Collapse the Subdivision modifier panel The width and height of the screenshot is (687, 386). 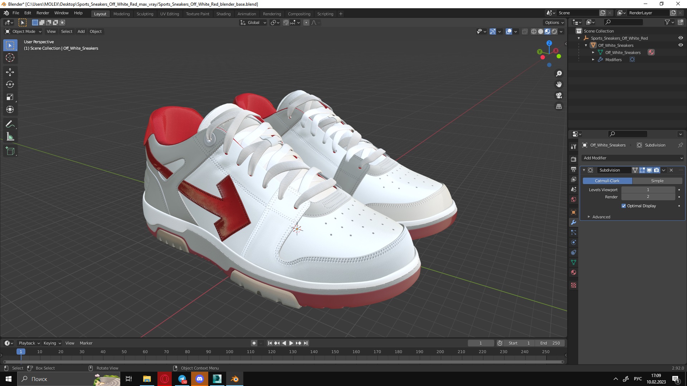click(x=584, y=170)
